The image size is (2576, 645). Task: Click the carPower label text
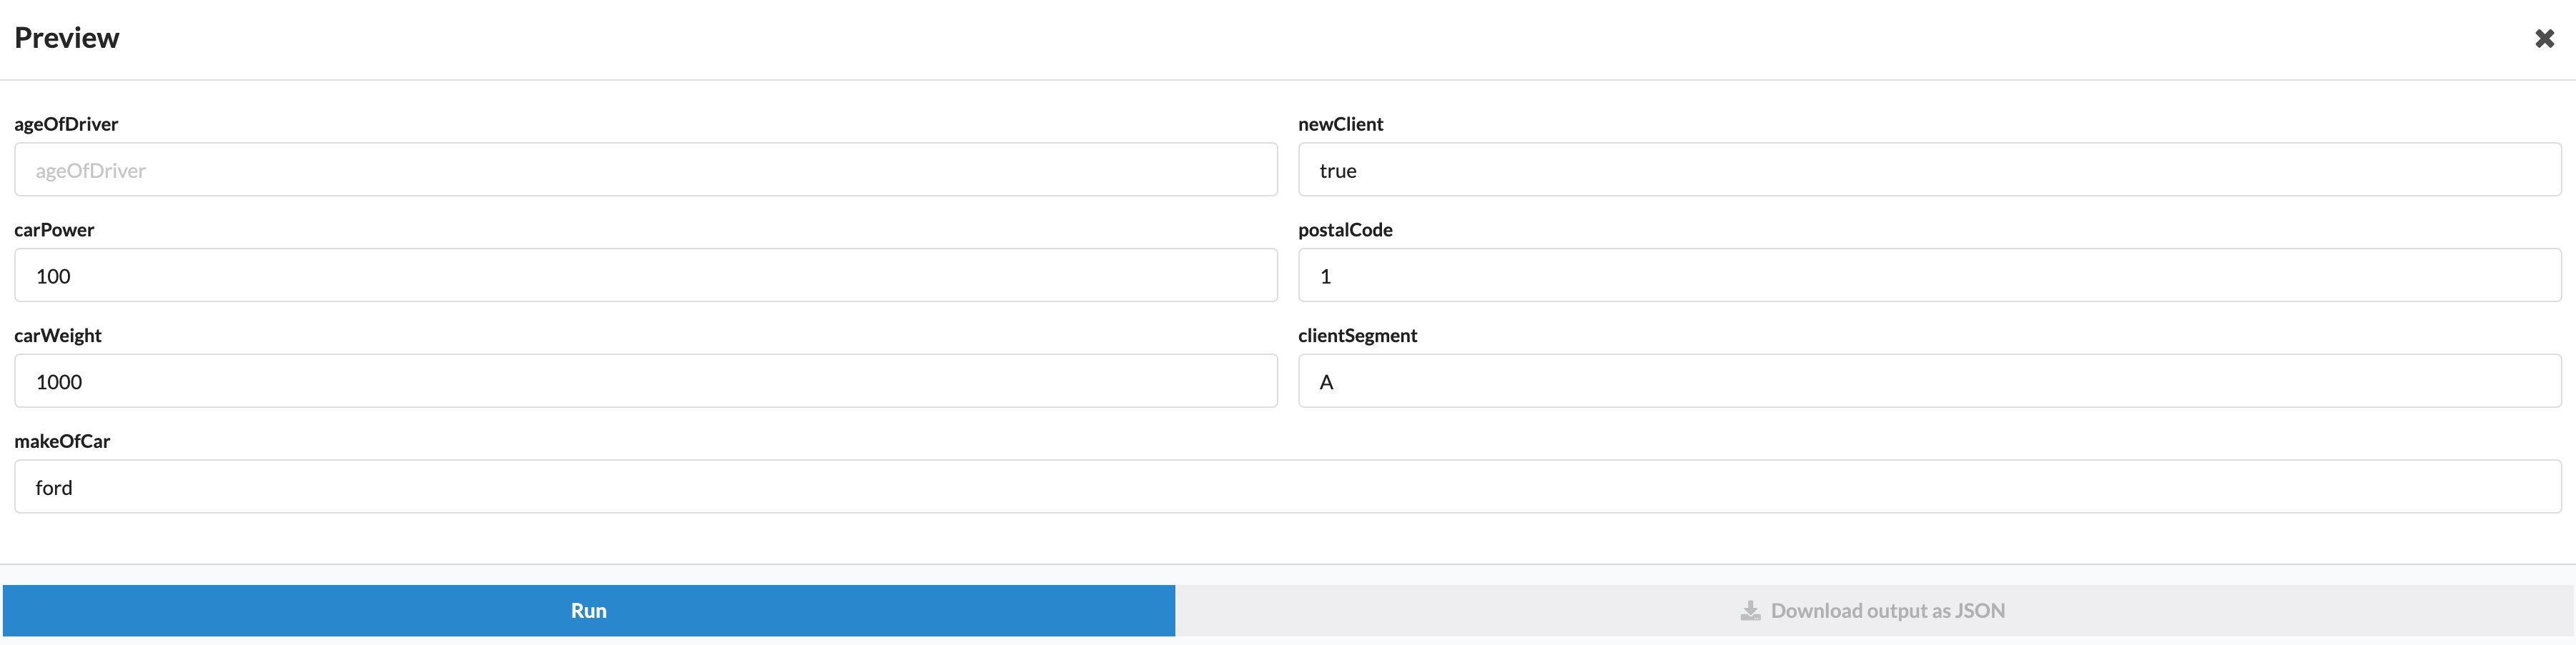click(x=54, y=230)
